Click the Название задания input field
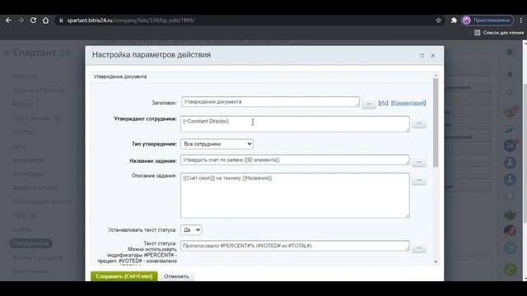Viewport: 527px width, 296px height. [295, 160]
